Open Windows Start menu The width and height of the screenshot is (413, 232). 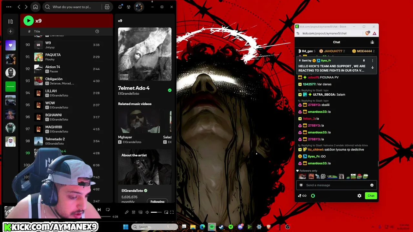click(126, 227)
